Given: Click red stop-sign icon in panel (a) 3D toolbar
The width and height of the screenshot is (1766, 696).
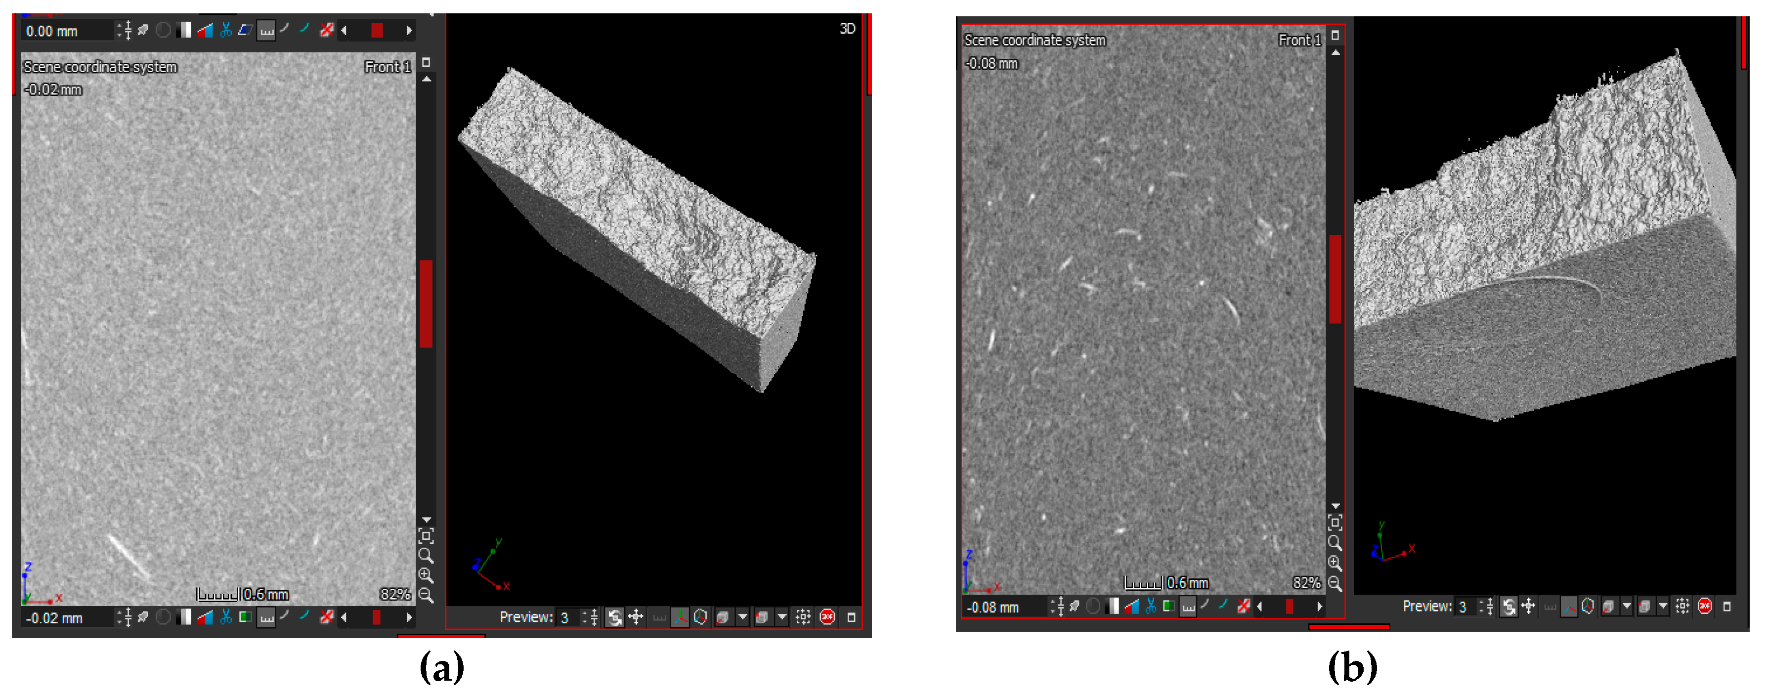Looking at the screenshot, I should pos(827,617).
